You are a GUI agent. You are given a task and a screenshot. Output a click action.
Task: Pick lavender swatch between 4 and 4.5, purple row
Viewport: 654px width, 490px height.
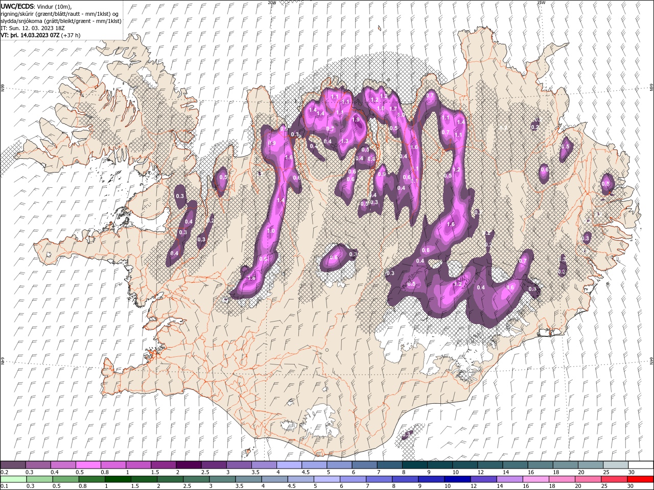click(x=289, y=465)
